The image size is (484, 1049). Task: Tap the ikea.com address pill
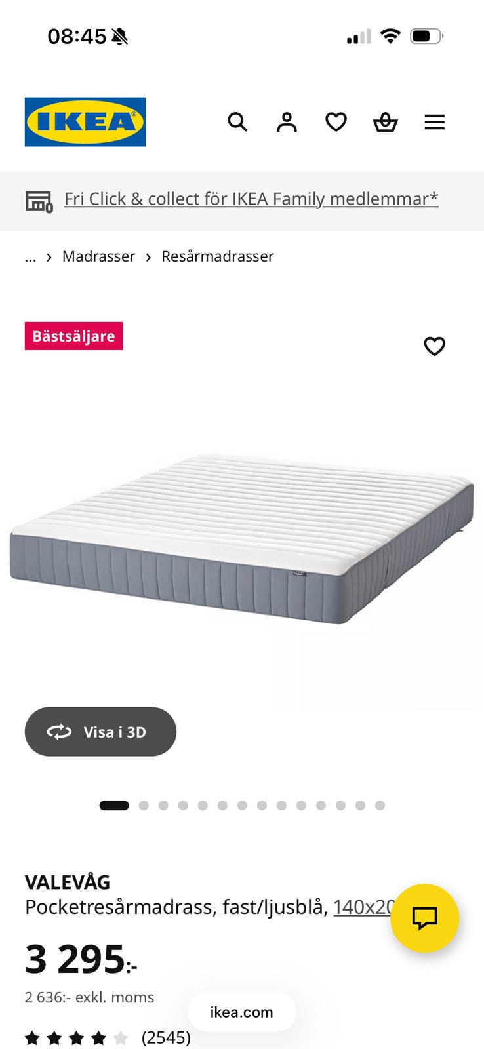(241, 1012)
